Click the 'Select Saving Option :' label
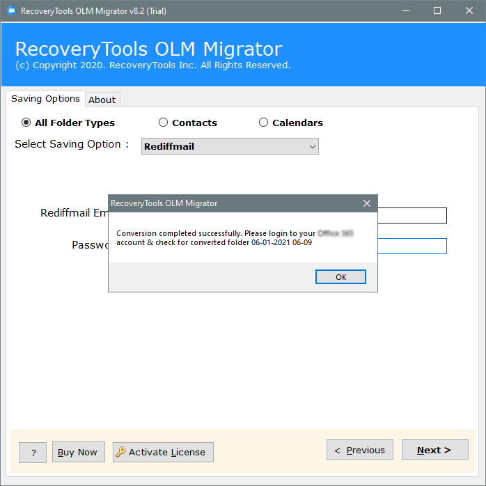The image size is (486, 486). (x=72, y=144)
